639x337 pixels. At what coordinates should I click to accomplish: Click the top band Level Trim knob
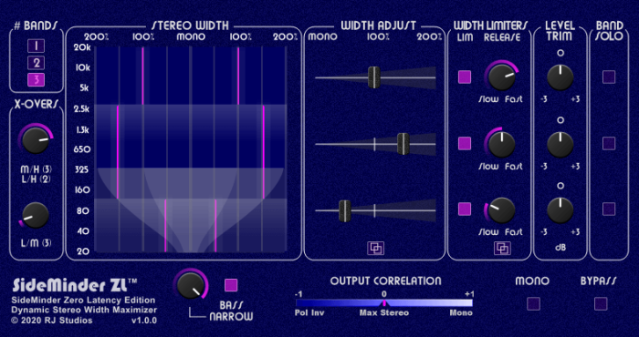click(x=560, y=77)
